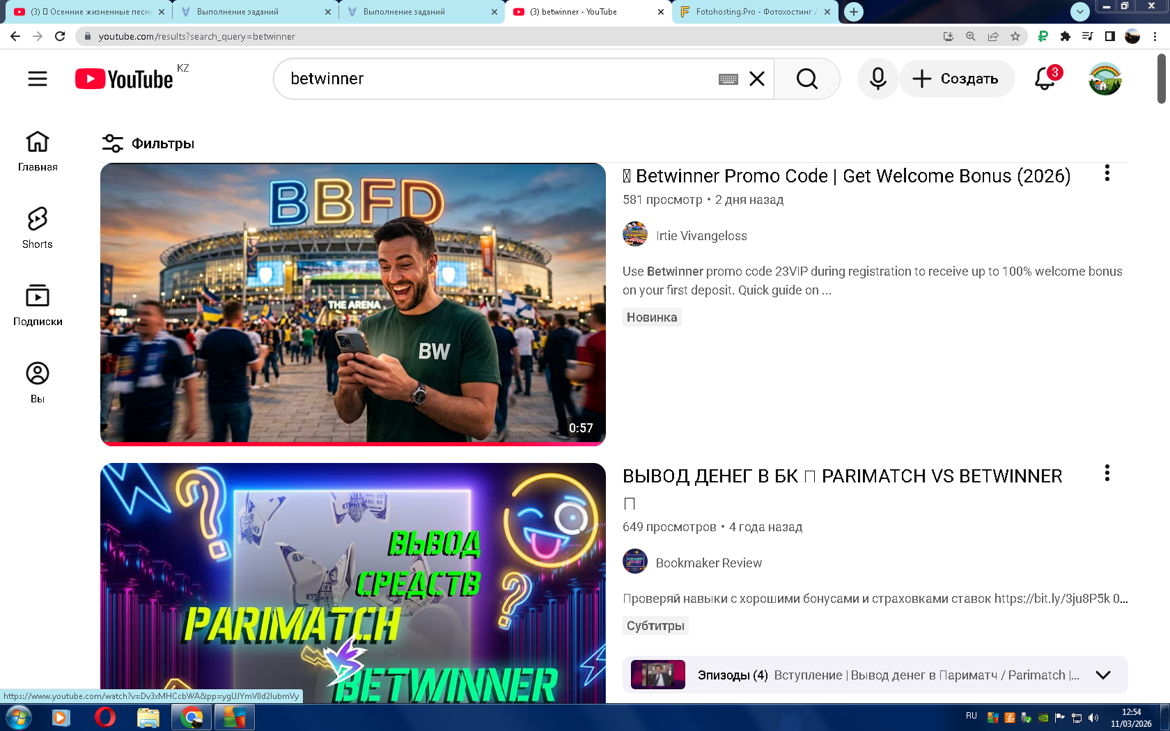The height and width of the screenshot is (731, 1170).
Task: Open the Bookmaker Review channel name
Action: point(709,563)
